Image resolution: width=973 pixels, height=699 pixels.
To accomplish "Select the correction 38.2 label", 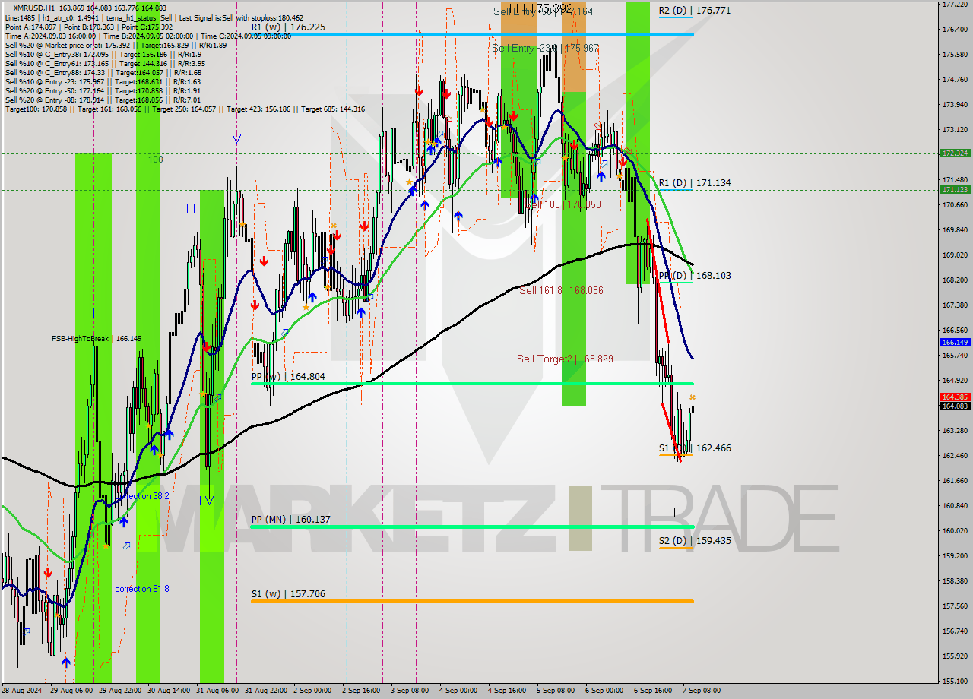I will 142,496.
